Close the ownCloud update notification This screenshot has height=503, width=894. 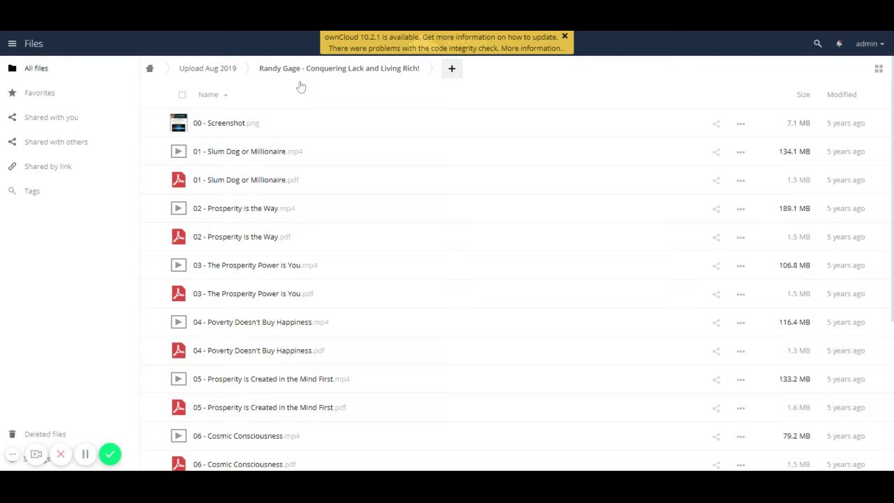(x=565, y=36)
